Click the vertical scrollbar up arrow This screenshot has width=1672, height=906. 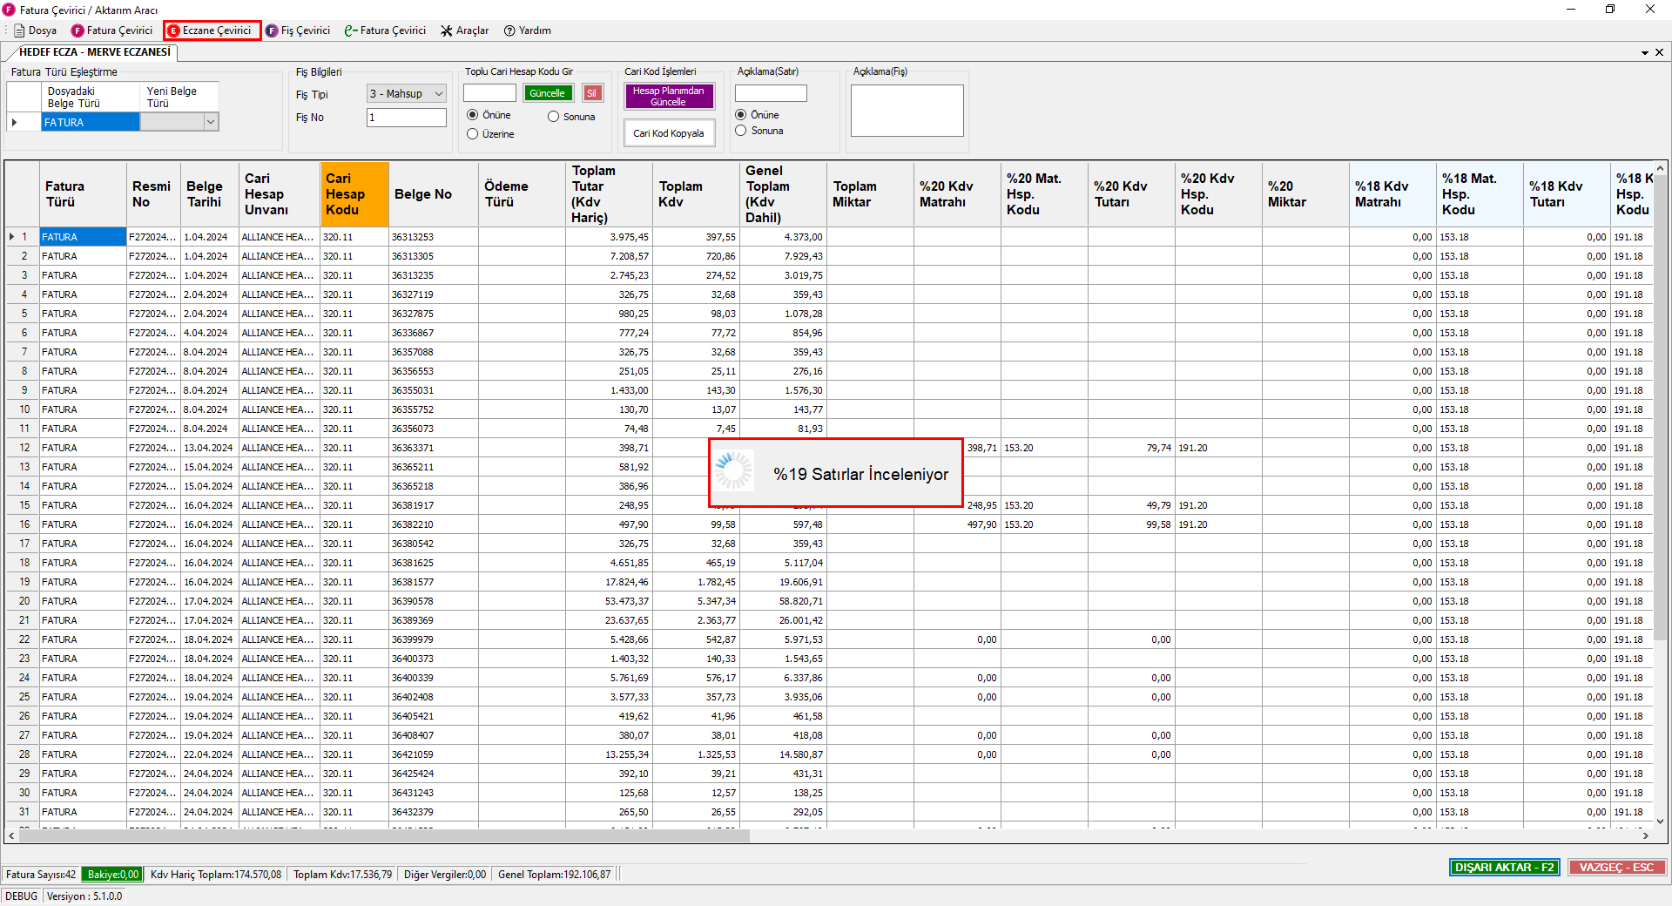click(1660, 169)
